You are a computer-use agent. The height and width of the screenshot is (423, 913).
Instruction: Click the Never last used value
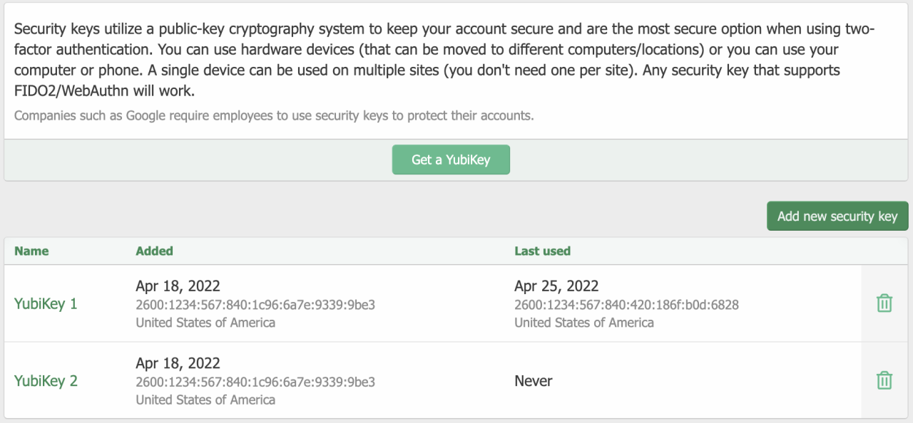pyautogui.click(x=534, y=381)
